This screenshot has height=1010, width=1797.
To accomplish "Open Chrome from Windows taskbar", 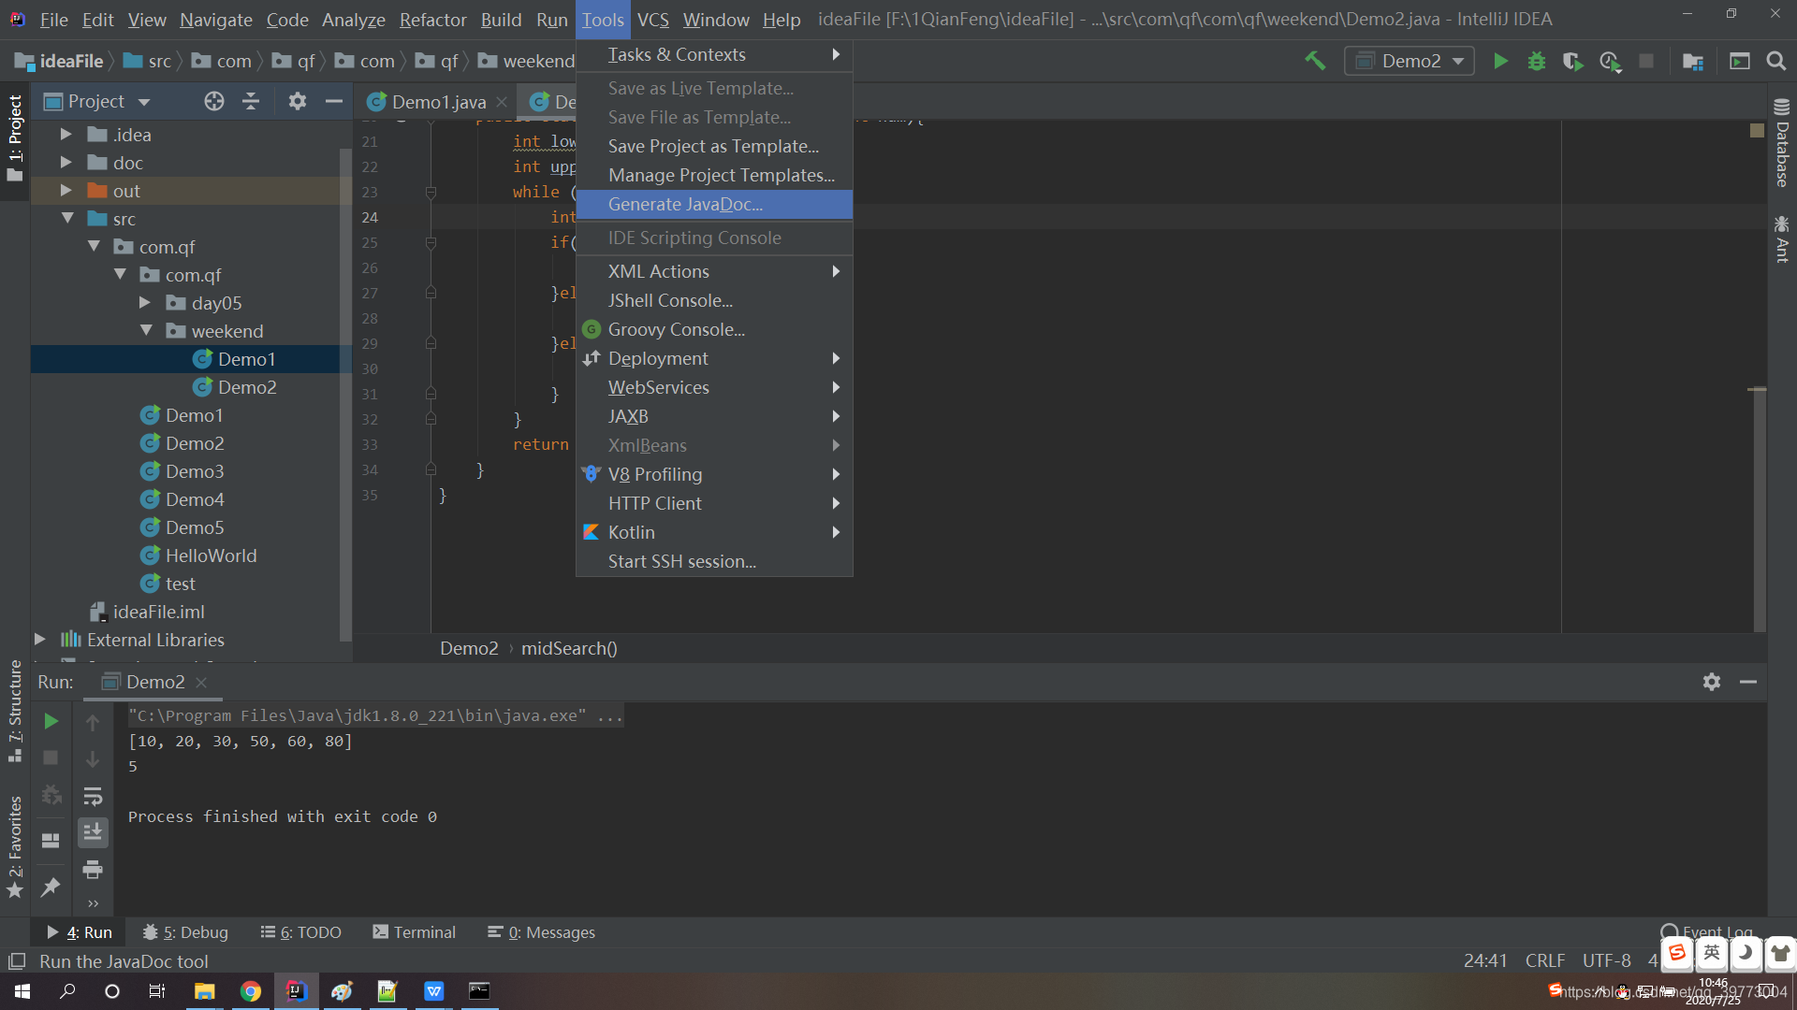I will (x=250, y=991).
